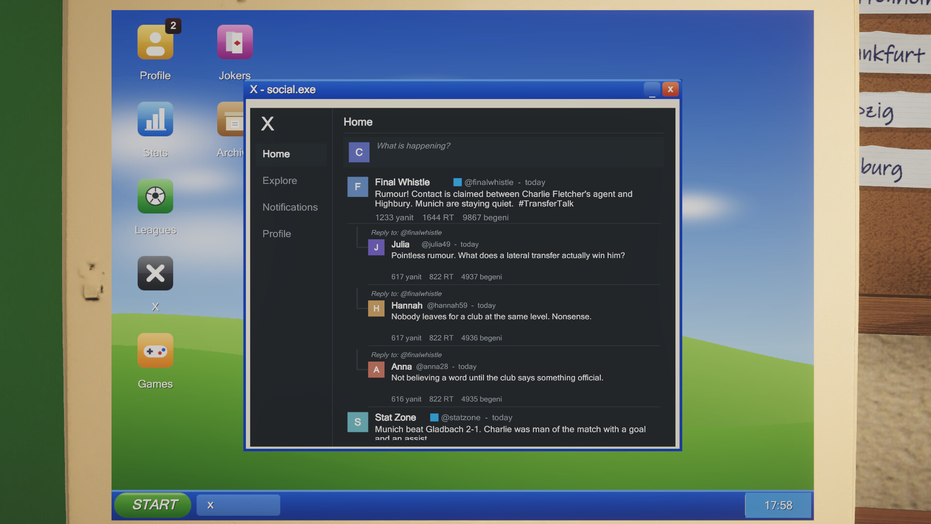Open the @julia49 handle
This screenshot has width=931, height=524.
click(436, 245)
